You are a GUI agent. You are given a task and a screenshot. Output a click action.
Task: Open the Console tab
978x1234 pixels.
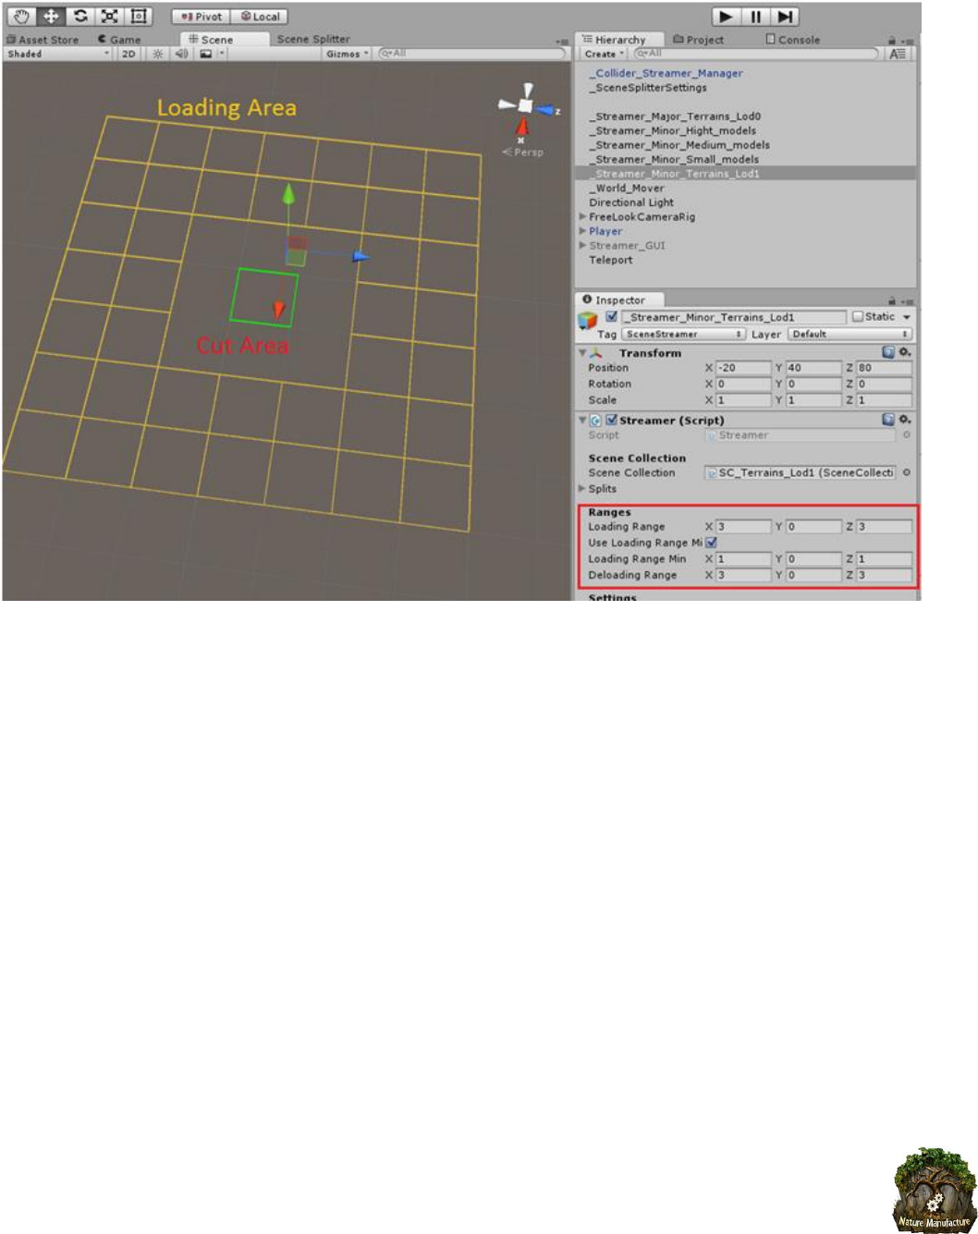793,40
